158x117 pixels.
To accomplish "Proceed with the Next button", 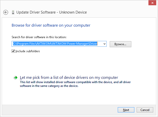I will (126, 110).
